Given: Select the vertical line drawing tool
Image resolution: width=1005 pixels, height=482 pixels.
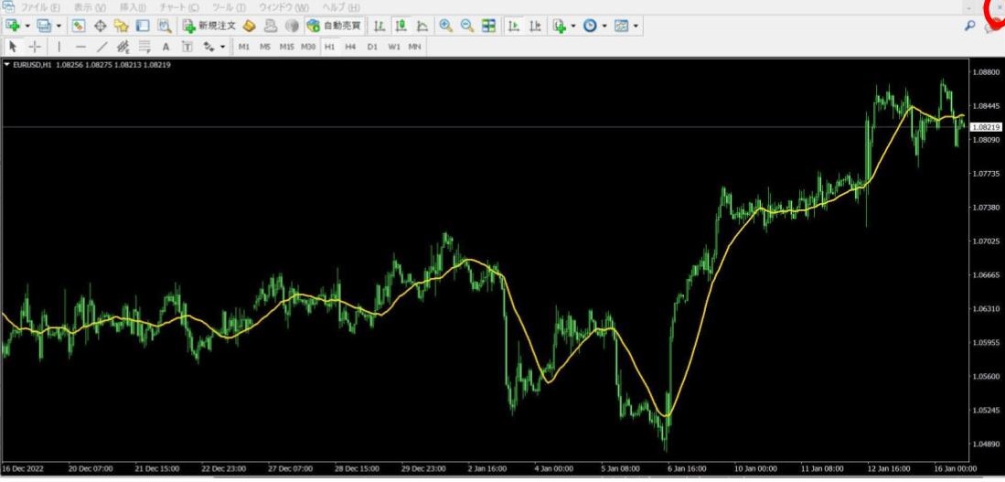Looking at the screenshot, I should pos(59,47).
